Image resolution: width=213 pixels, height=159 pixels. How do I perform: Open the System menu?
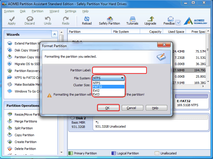[9, 11]
